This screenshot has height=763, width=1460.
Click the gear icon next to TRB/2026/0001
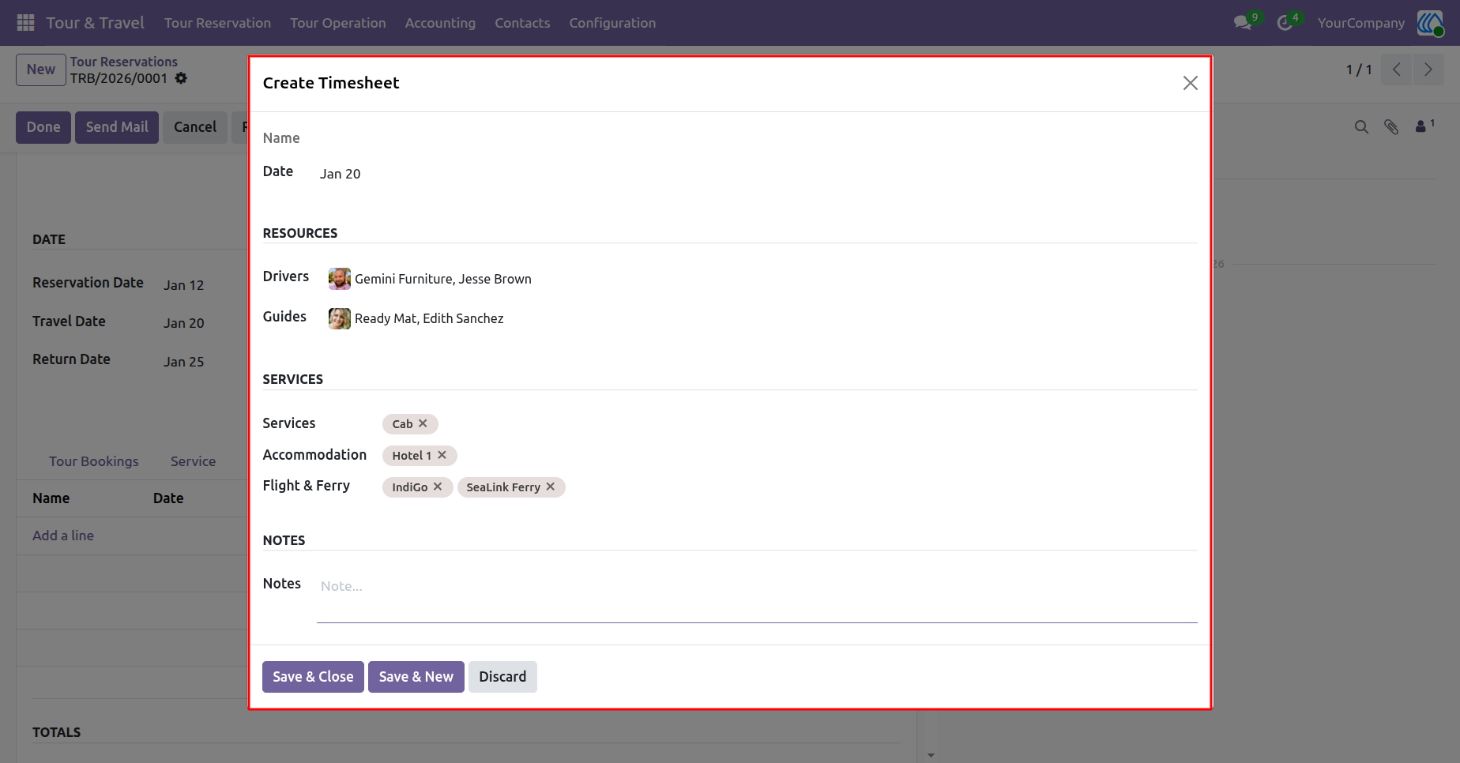181,78
